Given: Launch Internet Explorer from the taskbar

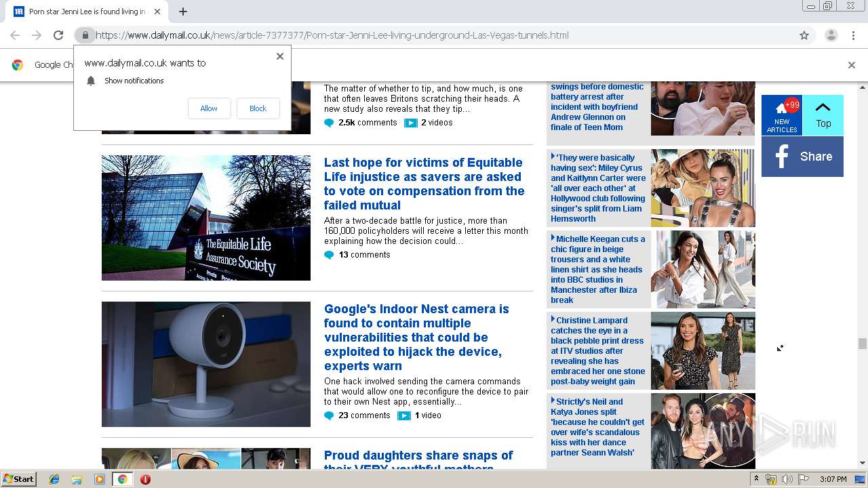Looking at the screenshot, I should [x=54, y=479].
